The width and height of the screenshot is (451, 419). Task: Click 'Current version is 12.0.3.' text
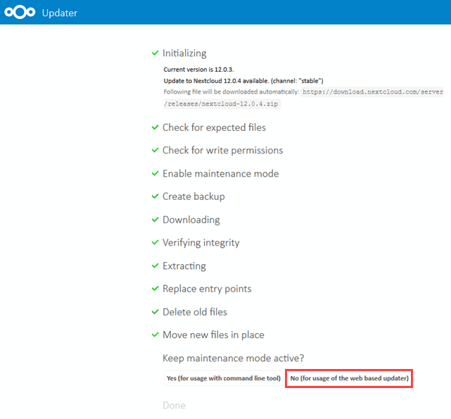[198, 70]
